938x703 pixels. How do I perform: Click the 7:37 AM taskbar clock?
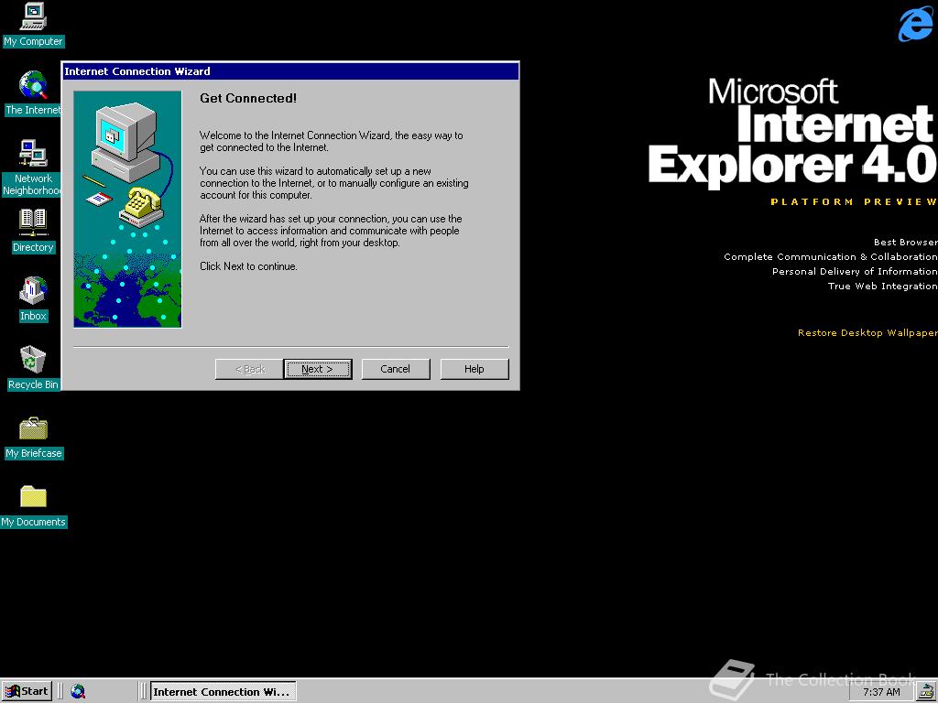[881, 692]
